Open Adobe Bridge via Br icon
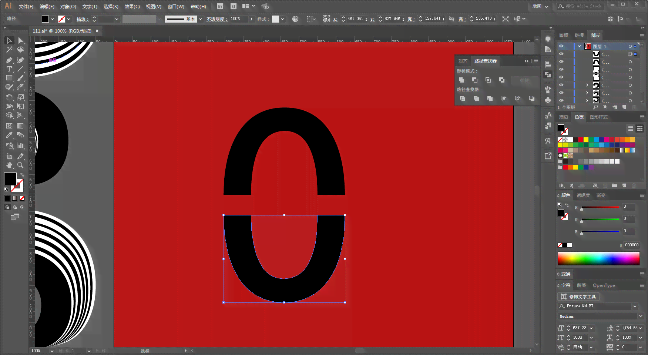Image resolution: width=648 pixels, height=355 pixels. (x=220, y=6)
